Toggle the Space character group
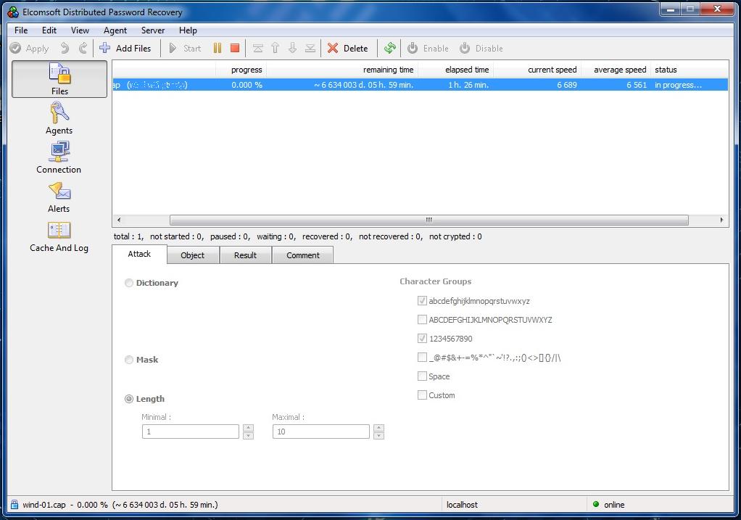 pos(422,376)
